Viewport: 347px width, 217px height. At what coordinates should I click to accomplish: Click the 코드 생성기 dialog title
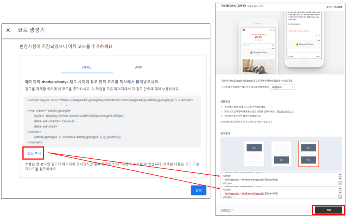31,30
